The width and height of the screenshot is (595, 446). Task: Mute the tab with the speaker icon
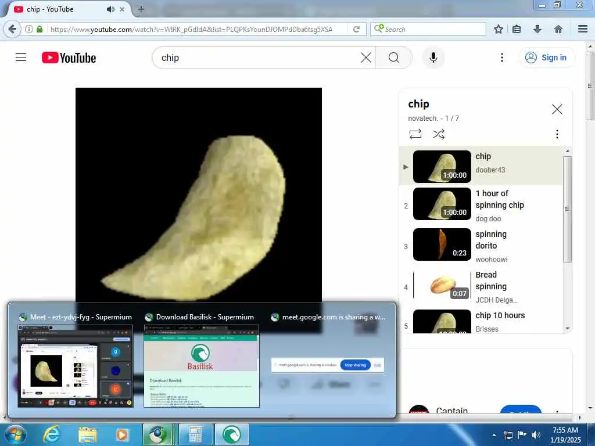110,9
